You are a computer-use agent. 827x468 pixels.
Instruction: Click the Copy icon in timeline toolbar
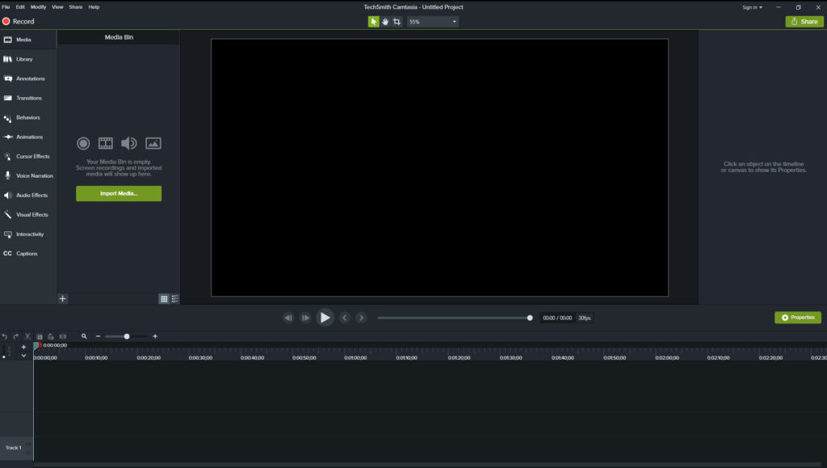point(39,336)
